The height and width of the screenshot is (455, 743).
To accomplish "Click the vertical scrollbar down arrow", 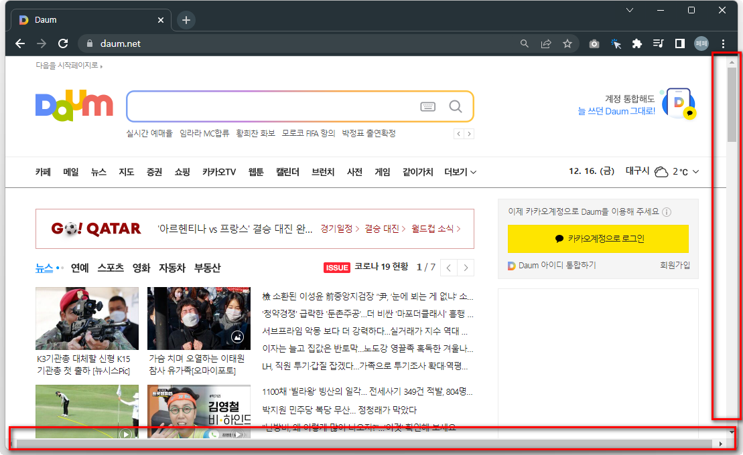I will coord(732,432).
